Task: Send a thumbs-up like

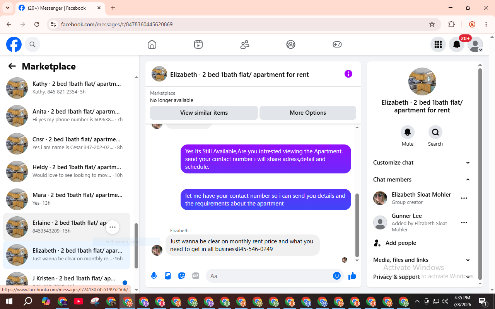Action: click(352, 276)
